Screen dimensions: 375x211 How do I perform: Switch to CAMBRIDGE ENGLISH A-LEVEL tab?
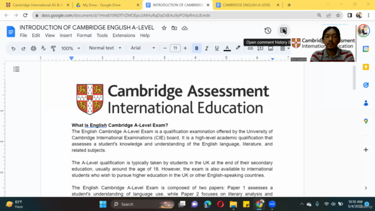point(247,5)
